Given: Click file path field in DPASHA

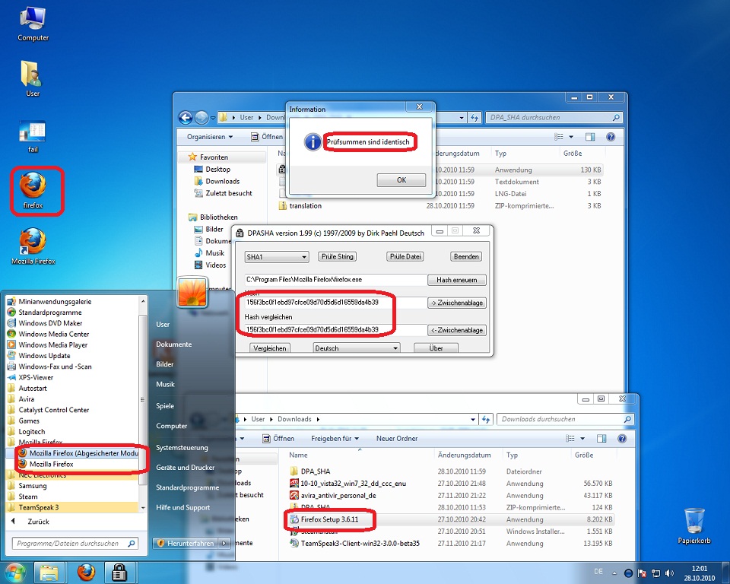Looking at the screenshot, I should tap(335, 279).
